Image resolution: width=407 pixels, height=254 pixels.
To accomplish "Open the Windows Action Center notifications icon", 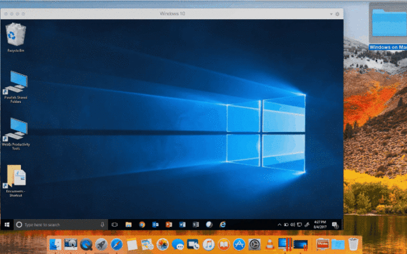I will (335, 225).
